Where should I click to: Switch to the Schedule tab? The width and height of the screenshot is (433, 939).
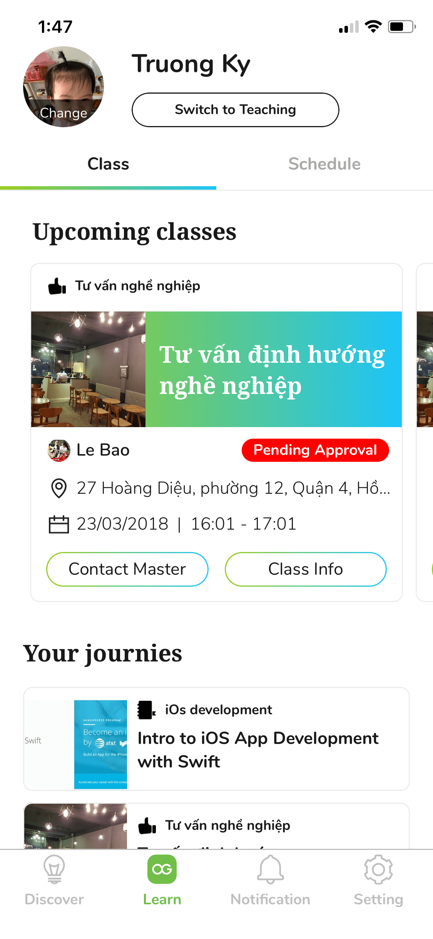pyautogui.click(x=324, y=164)
